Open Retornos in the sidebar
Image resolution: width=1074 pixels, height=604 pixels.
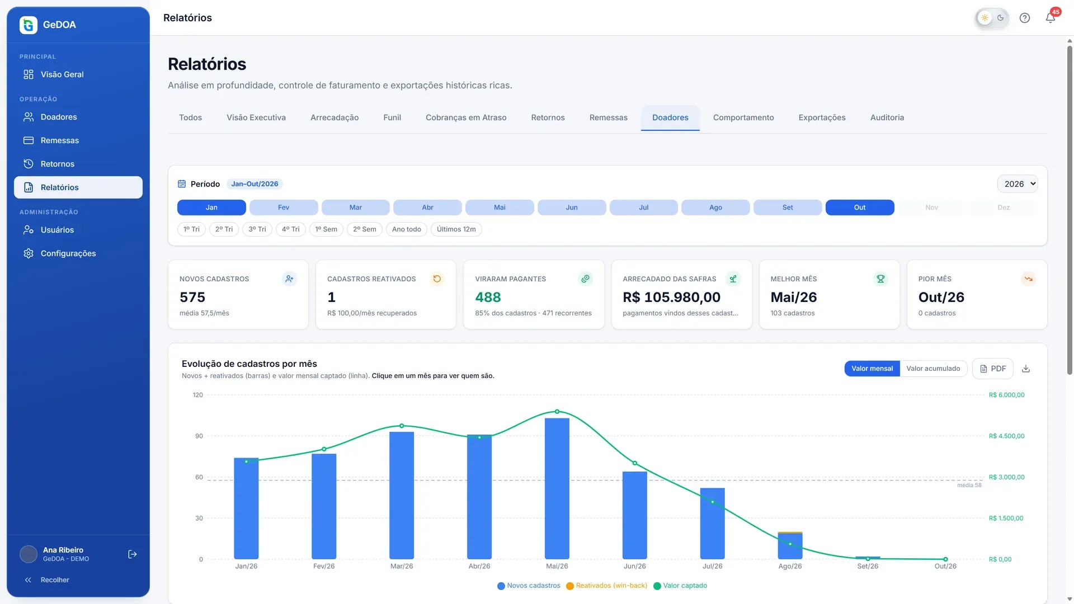coord(78,164)
